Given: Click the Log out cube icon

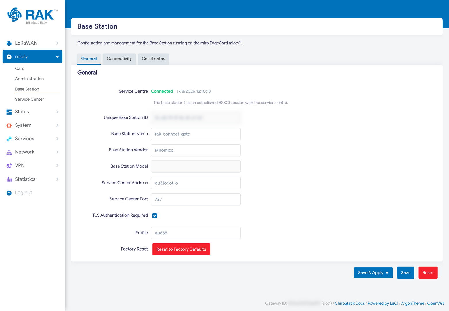Looking at the screenshot, I should point(9,193).
